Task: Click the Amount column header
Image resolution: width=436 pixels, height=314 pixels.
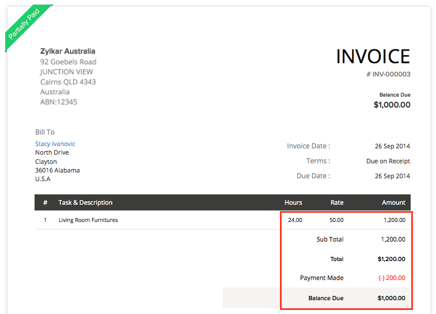Action: pos(393,202)
